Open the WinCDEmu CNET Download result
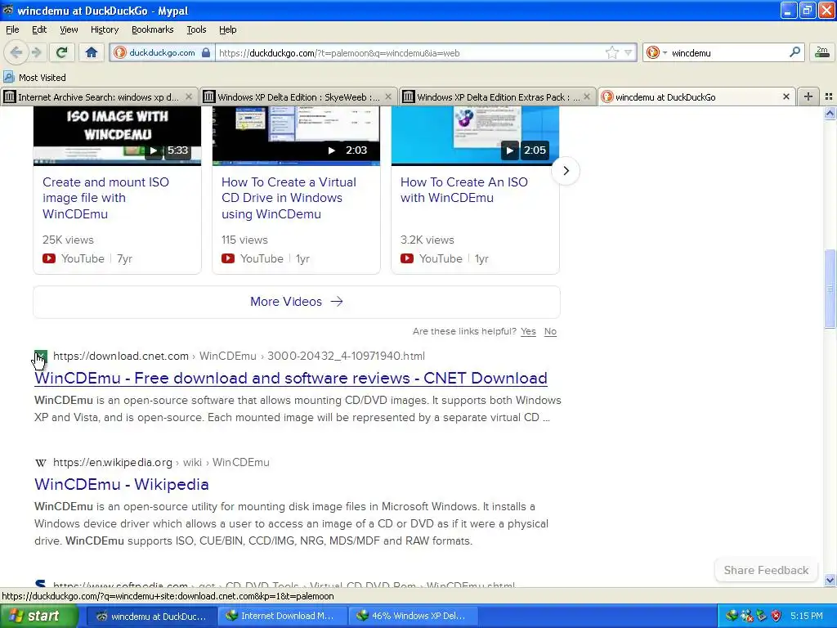 coord(291,378)
